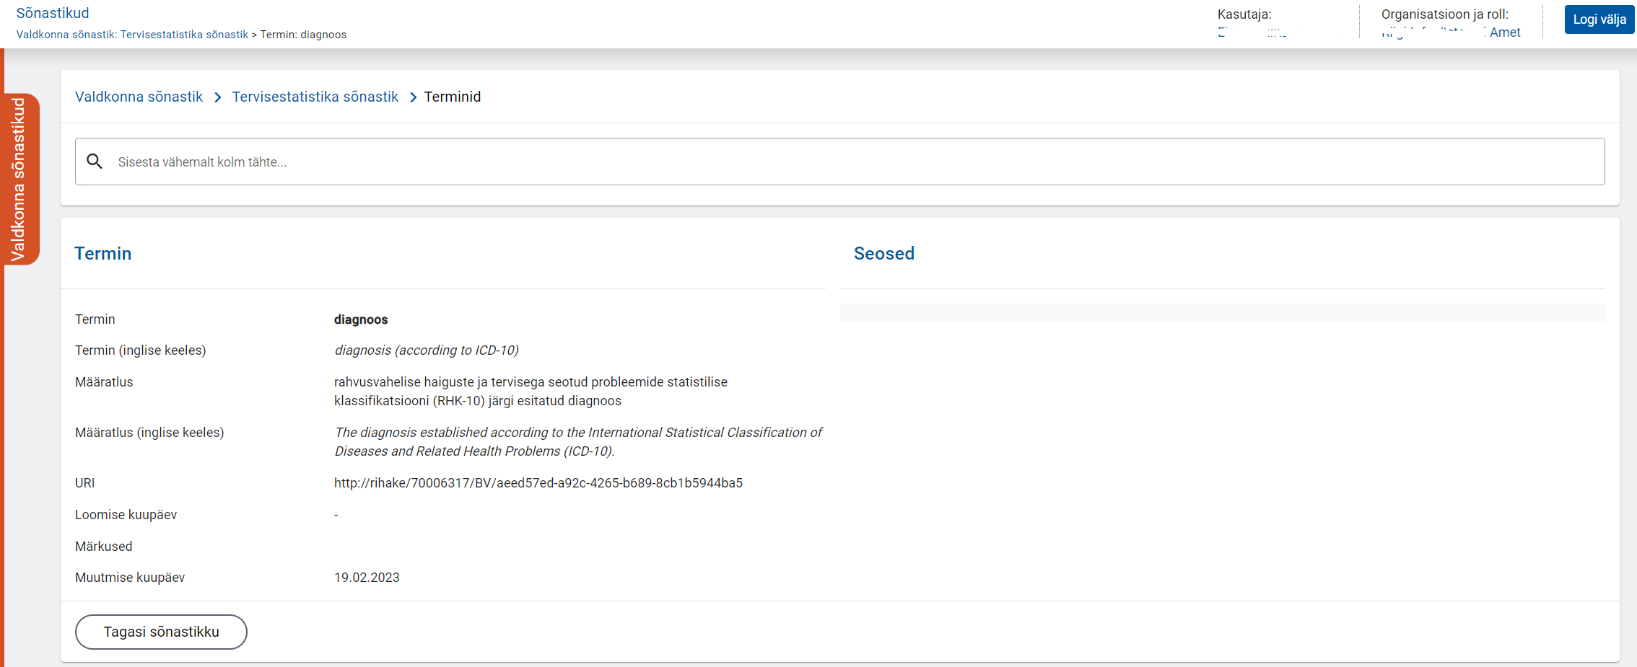Select the Terminid breadcrumb item
1637x667 pixels.
452,97
